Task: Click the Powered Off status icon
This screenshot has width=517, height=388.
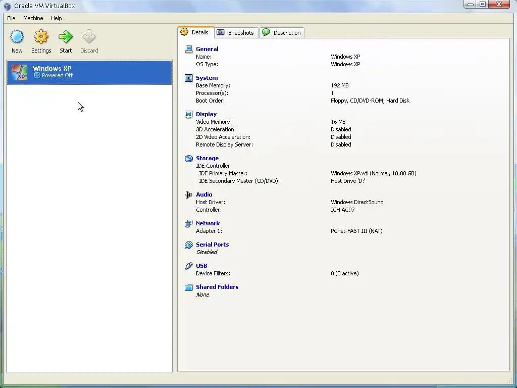Action: point(37,75)
